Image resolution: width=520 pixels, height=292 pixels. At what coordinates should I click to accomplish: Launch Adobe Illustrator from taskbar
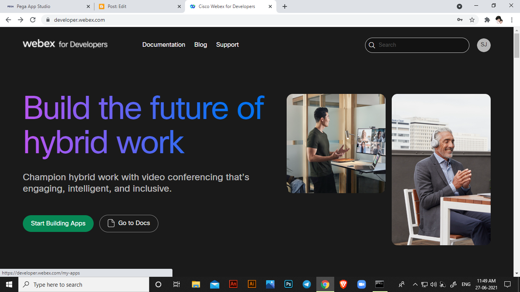pyautogui.click(x=252, y=284)
